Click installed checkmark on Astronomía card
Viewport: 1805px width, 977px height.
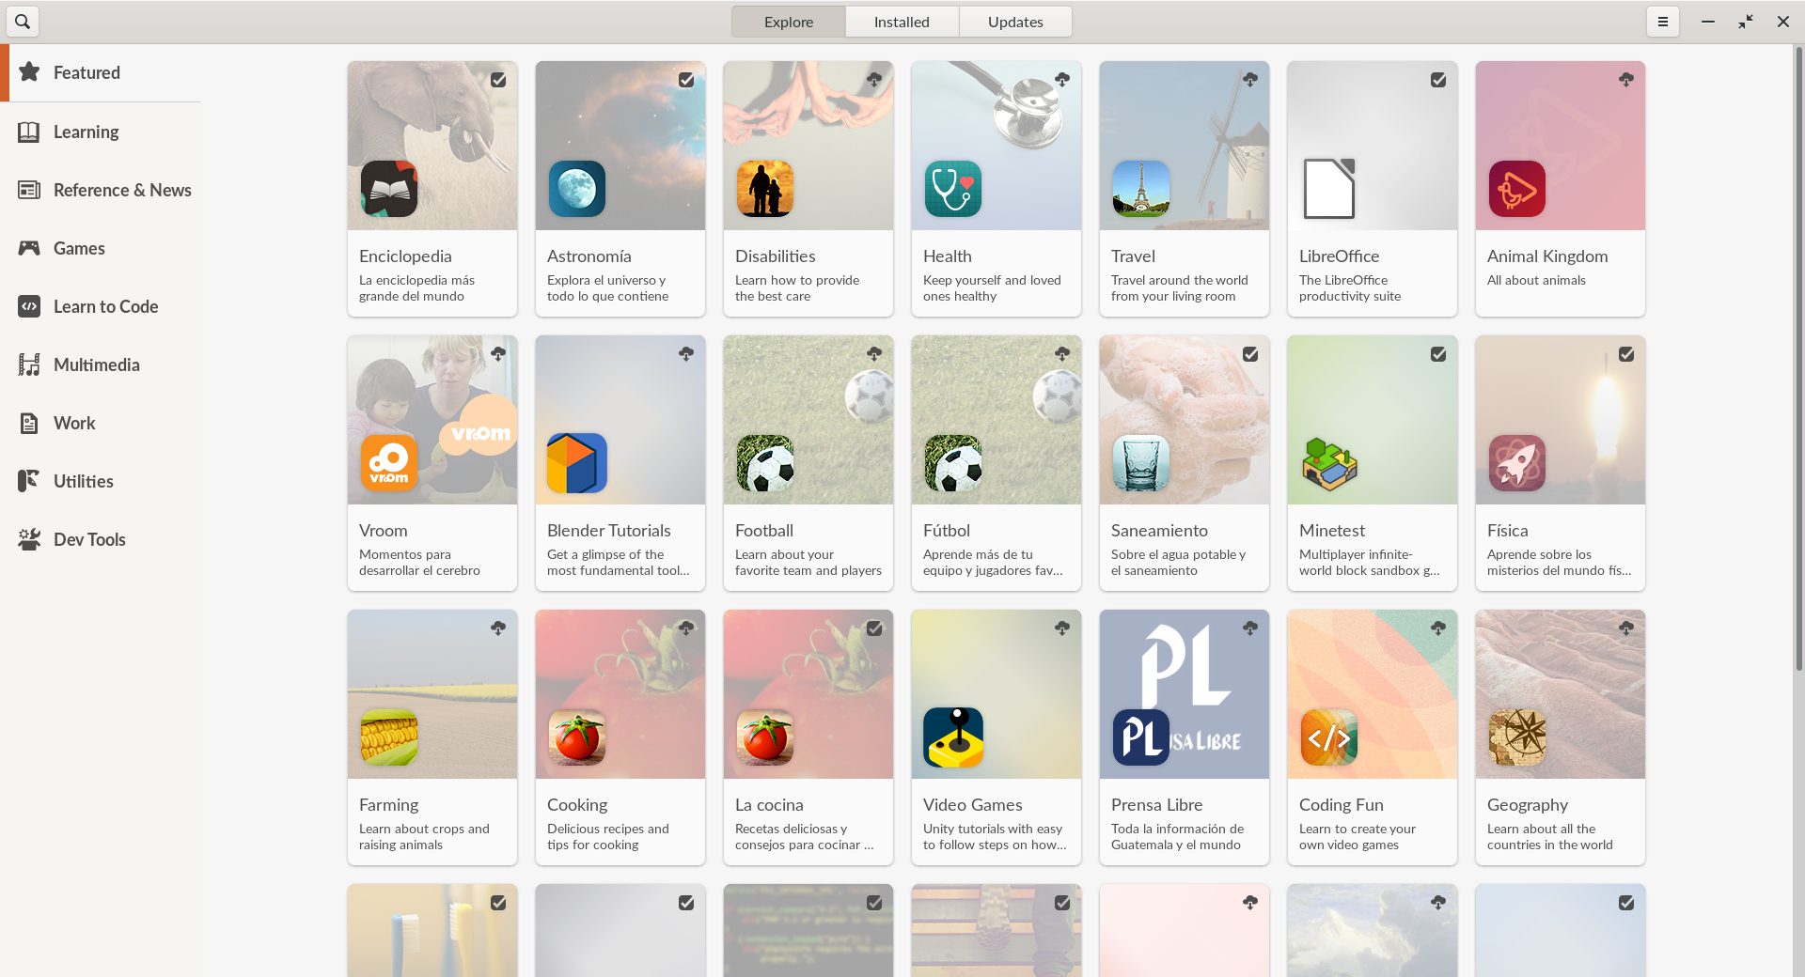coord(686,80)
